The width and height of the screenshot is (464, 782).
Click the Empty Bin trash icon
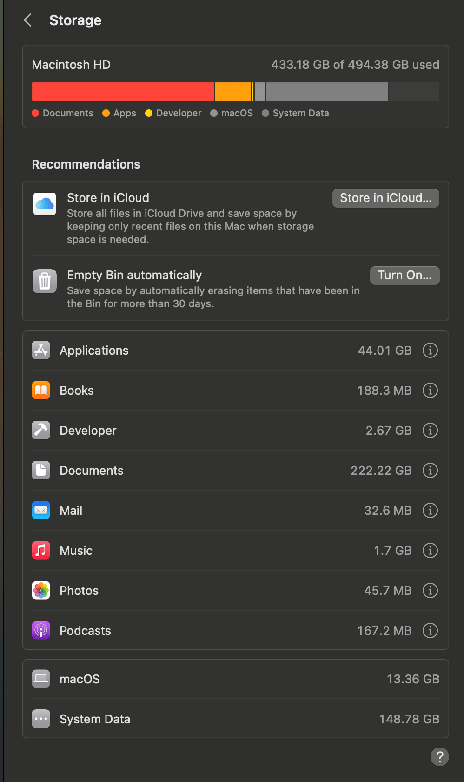point(44,281)
